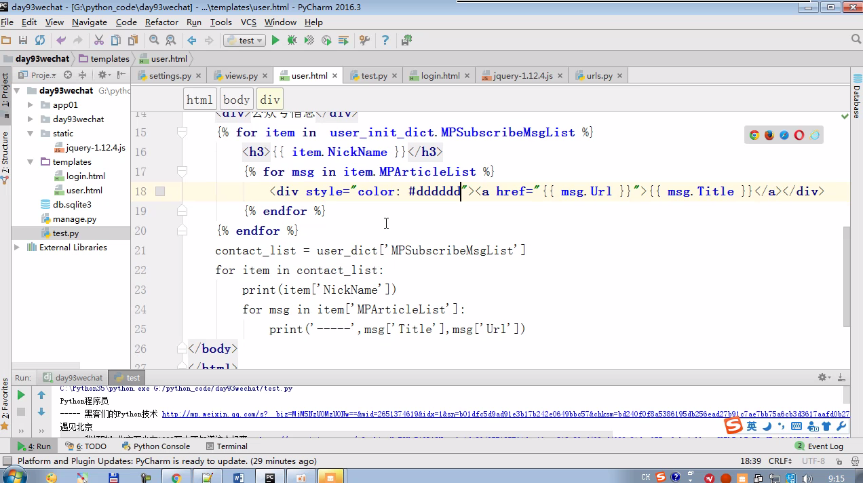
Task: Open the CRLF line separator dropdown
Action: point(780,461)
